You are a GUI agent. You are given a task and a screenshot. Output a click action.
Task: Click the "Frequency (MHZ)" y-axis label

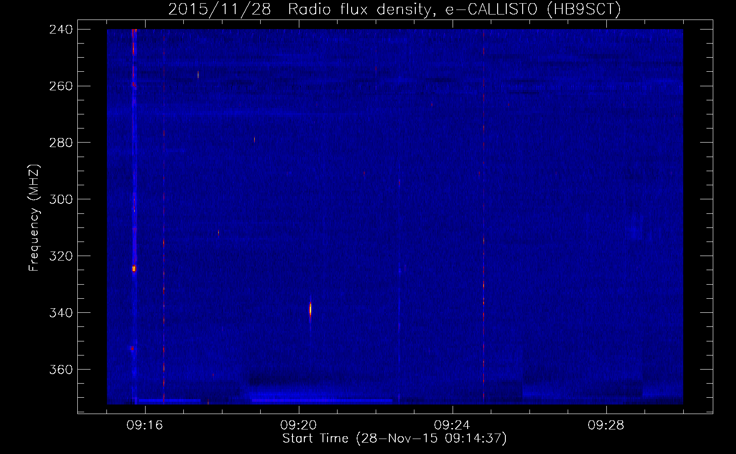(34, 218)
